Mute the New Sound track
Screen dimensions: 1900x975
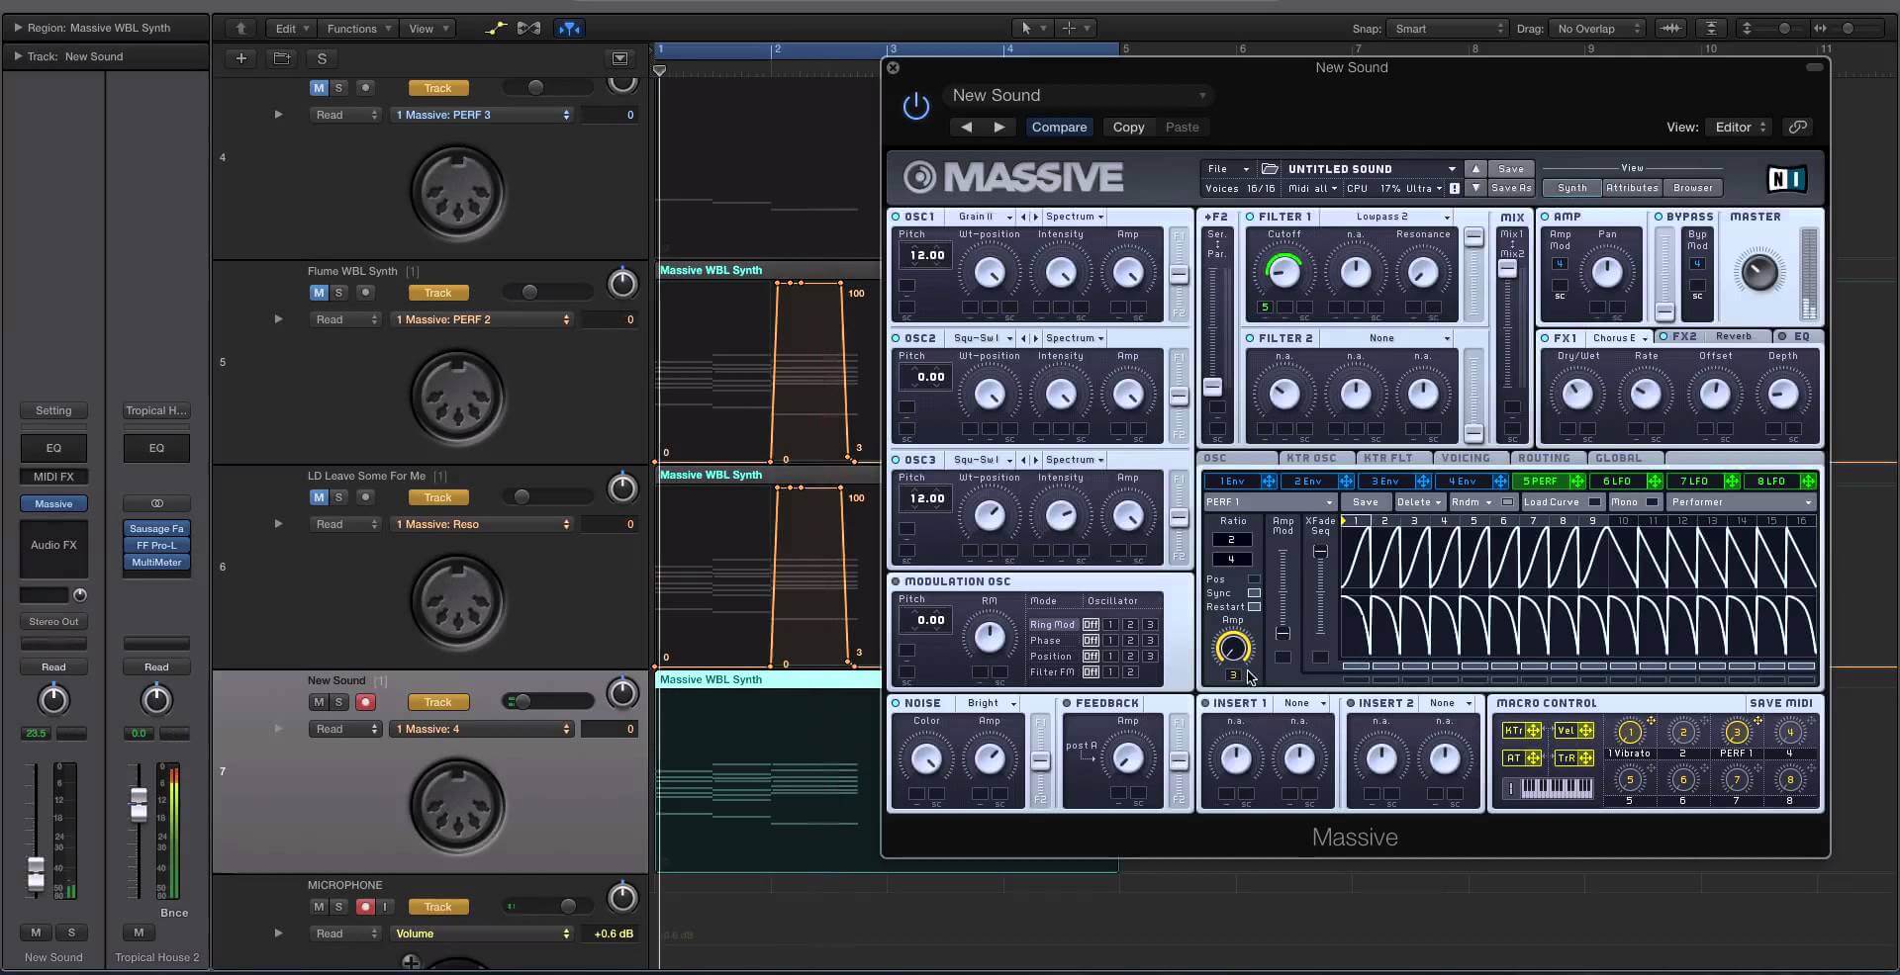tap(319, 702)
